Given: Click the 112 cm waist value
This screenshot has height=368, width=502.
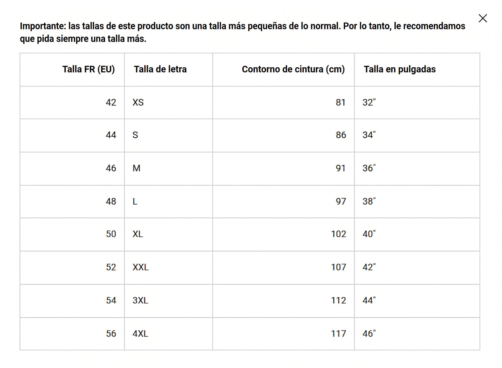Looking at the screenshot, I should tap(339, 300).
